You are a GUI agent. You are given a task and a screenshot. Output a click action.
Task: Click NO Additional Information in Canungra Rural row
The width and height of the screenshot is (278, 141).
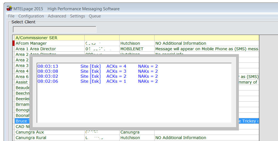click(x=181, y=138)
